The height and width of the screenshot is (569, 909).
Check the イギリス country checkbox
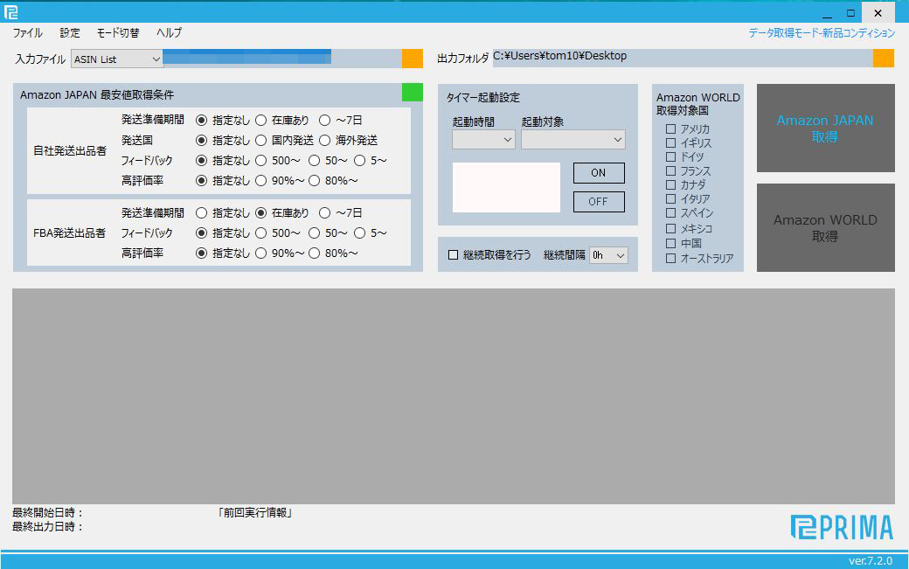pos(670,142)
